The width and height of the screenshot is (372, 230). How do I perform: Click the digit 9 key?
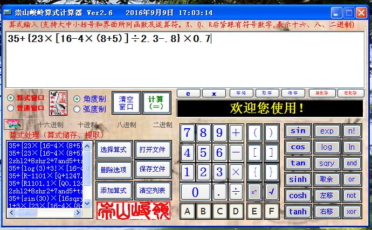(x=219, y=133)
